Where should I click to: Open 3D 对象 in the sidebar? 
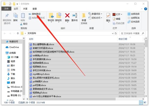(x=13, y=57)
